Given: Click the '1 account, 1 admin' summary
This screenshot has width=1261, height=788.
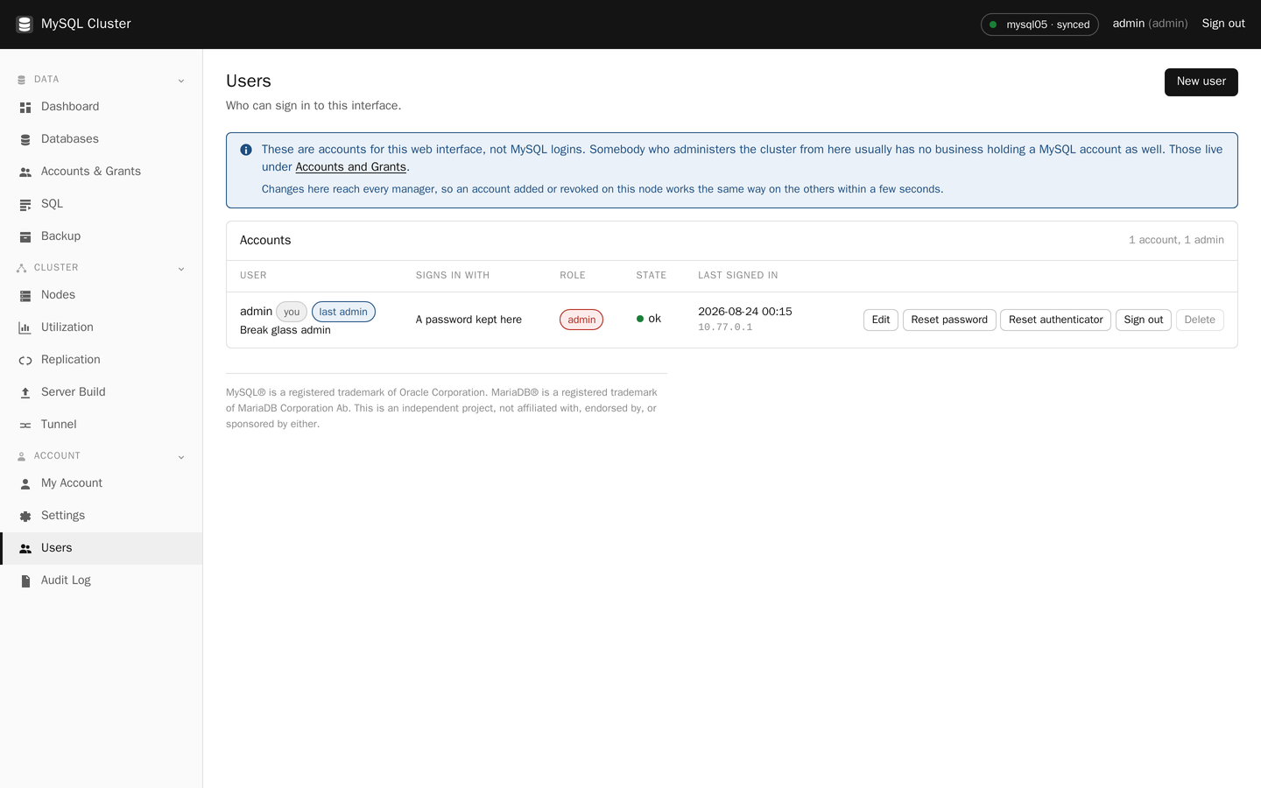Looking at the screenshot, I should 1176,240.
